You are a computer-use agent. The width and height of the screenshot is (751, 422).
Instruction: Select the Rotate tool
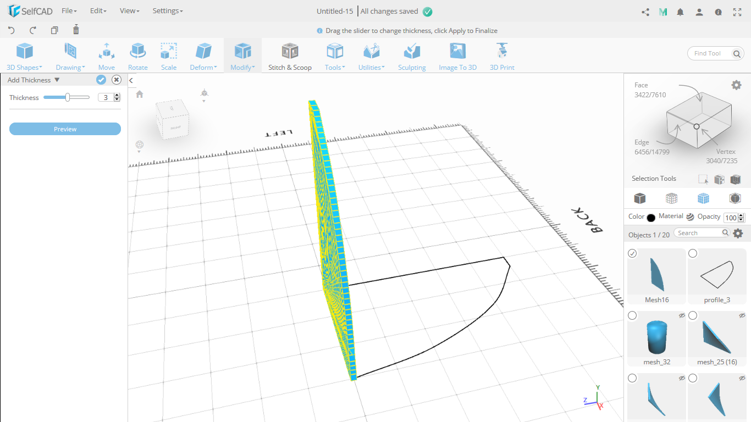137,57
